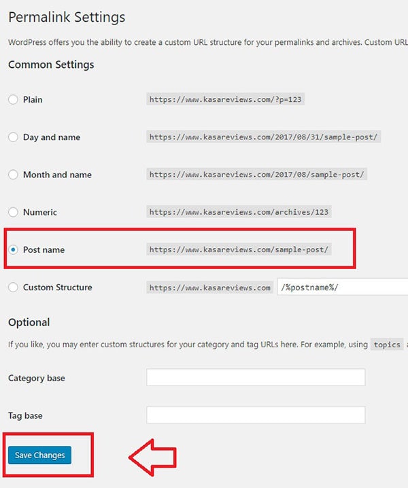Click the Tag base label
This screenshot has height=488, width=408.
[x=26, y=415]
